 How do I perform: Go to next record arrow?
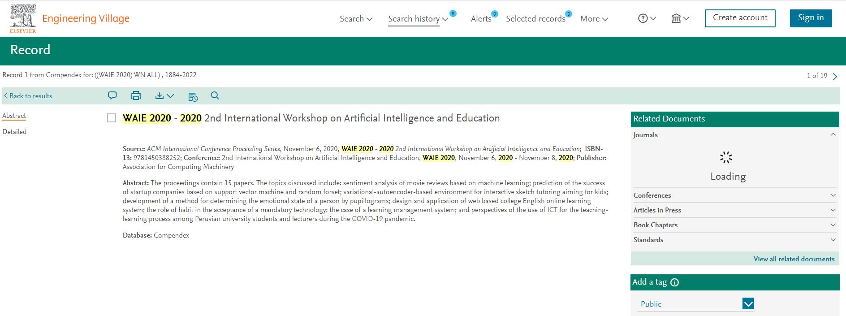[835, 76]
